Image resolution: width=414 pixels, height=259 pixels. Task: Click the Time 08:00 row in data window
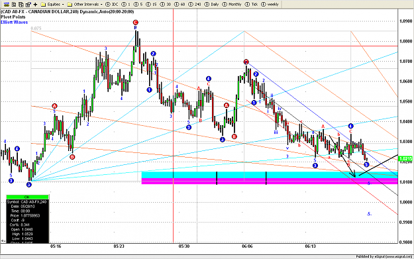(x=27, y=211)
